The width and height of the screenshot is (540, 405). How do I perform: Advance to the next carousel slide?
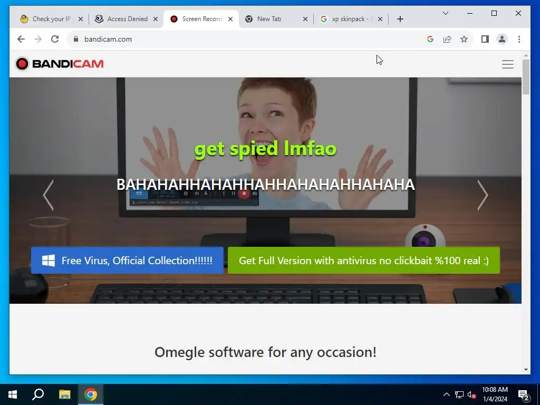click(483, 195)
